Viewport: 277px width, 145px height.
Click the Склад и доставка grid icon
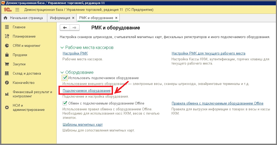pyautogui.click(x=7, y=74)
